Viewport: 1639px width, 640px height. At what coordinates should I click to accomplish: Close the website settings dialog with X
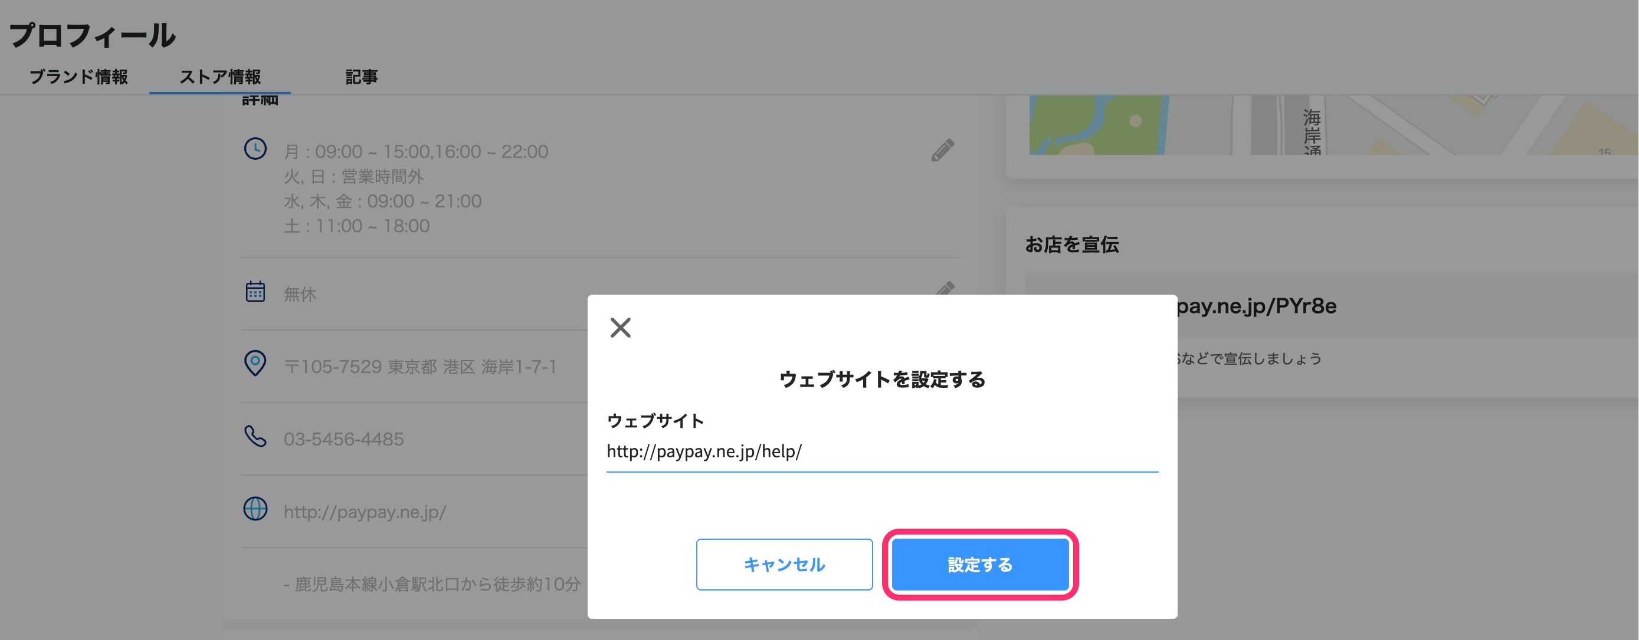[620, 328]
